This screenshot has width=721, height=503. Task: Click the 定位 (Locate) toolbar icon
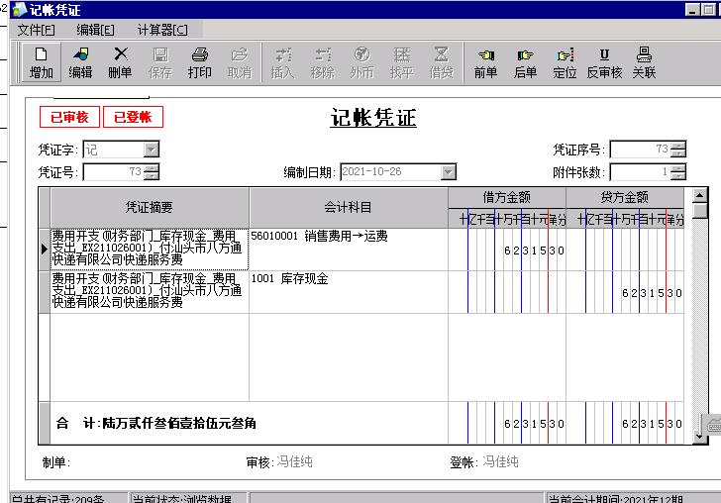[565, 62]
